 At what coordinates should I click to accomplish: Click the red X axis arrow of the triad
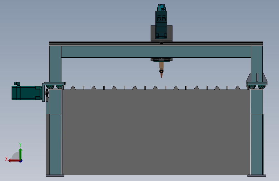tap(14, 161)
